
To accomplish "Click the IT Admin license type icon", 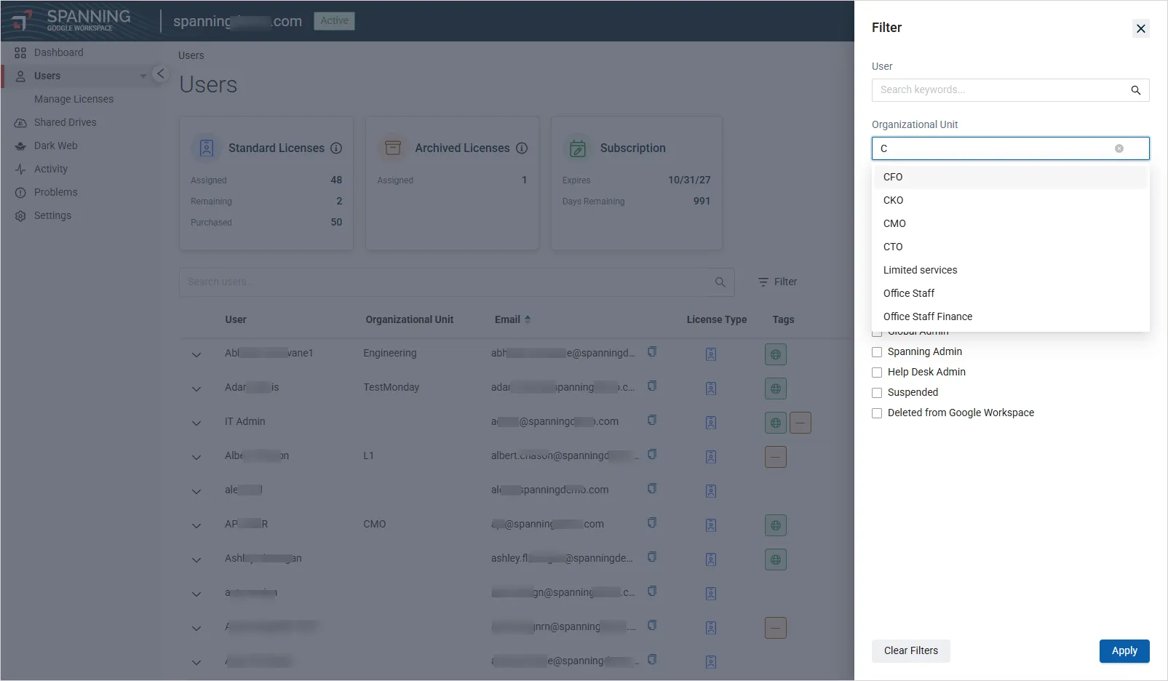I will point(711,423).
